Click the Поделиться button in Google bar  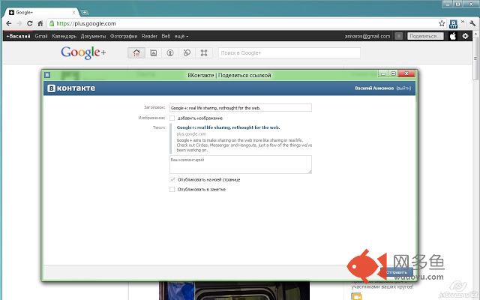tap(425, 36)
